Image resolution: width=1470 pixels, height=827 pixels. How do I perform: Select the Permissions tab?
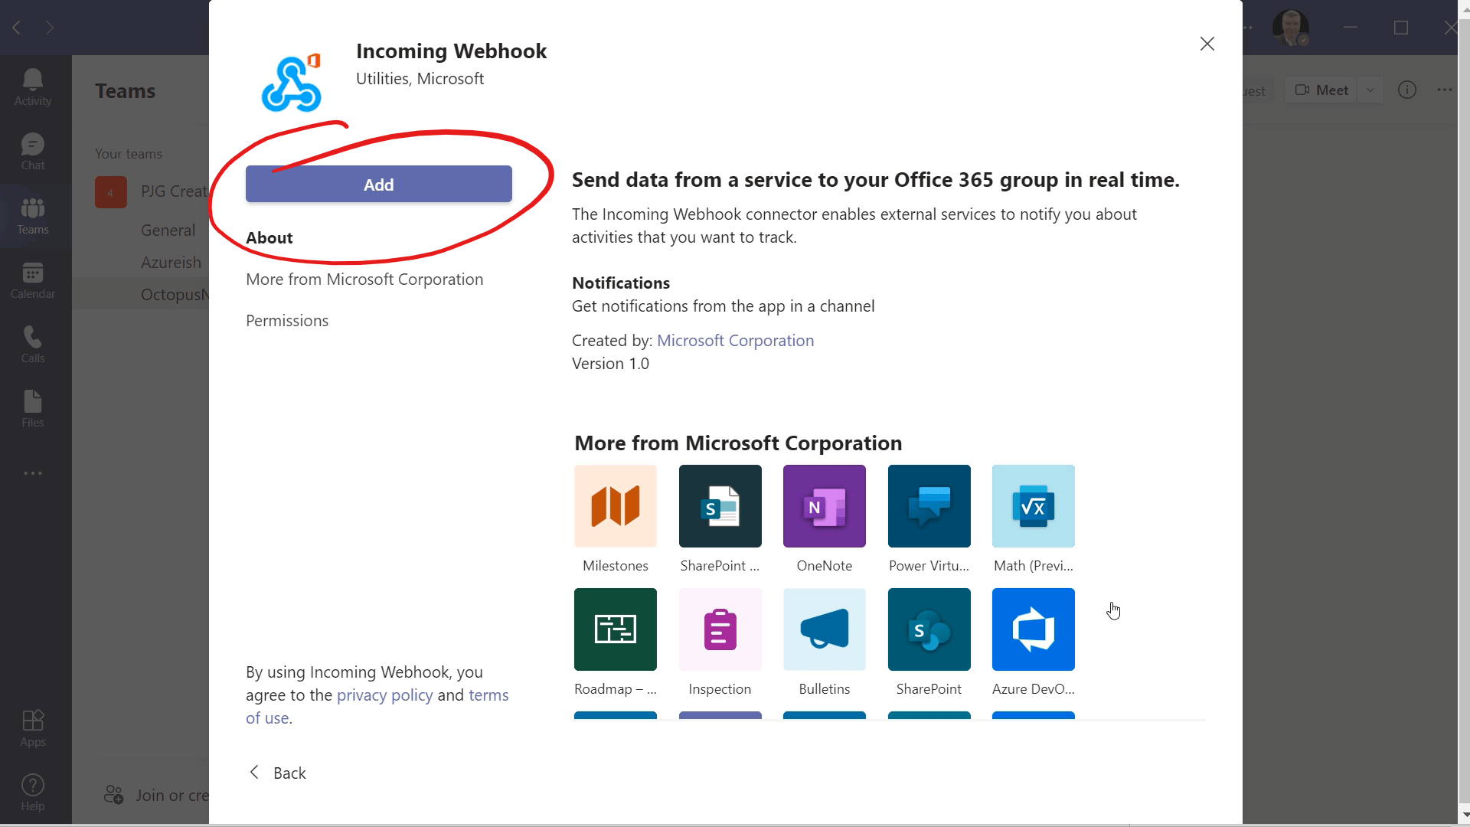click(287, 320)
